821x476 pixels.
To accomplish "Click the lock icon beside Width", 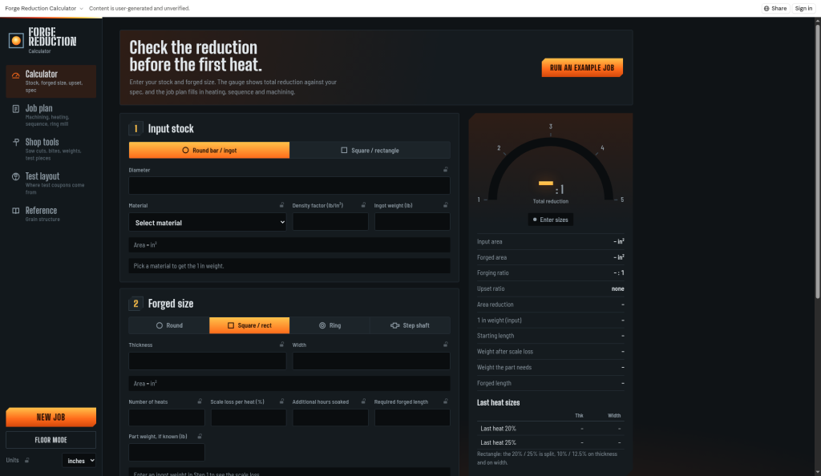I will pos(446,345).
